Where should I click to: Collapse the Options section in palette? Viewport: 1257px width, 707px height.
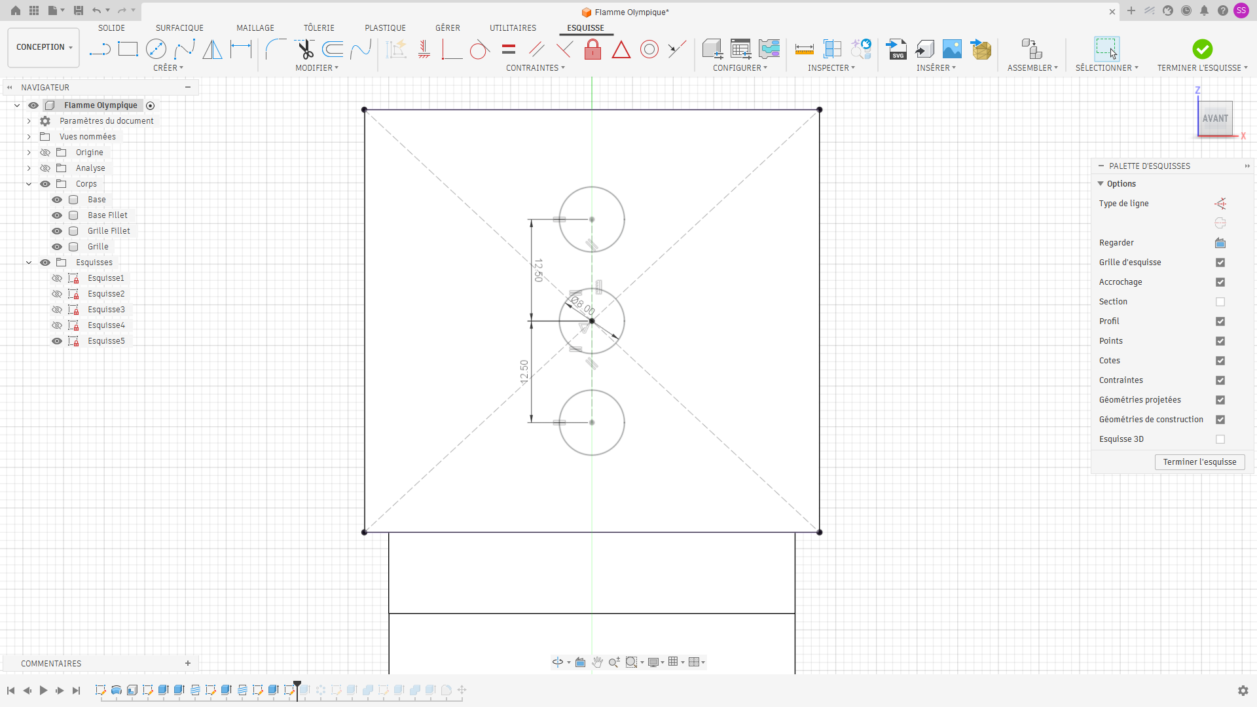click(1101, 184)
